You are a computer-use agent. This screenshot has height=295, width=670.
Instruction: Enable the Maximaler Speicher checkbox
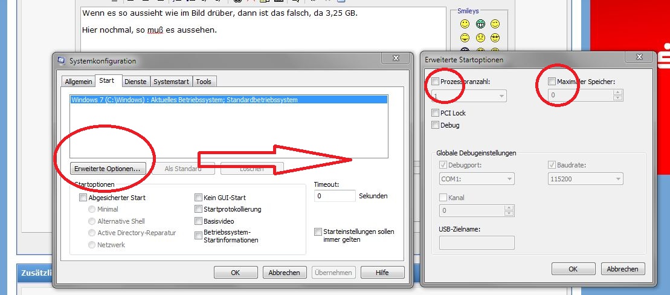[x=552, y=81]
